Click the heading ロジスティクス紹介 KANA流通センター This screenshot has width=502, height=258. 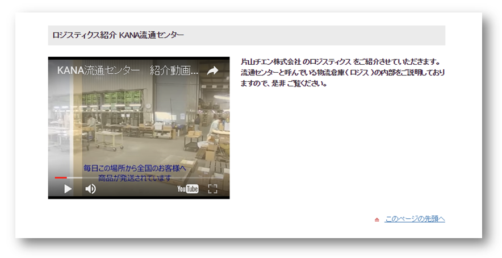(x=118, y=35)
